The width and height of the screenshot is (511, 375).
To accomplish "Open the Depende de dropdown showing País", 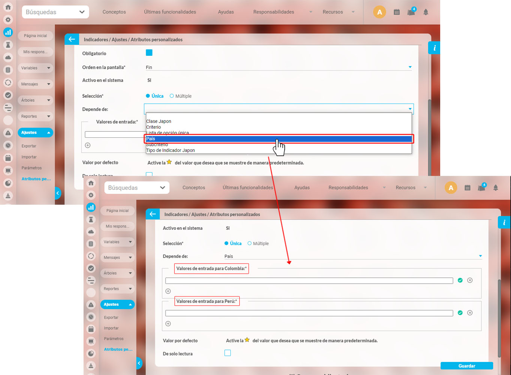I will coord(352,256).
